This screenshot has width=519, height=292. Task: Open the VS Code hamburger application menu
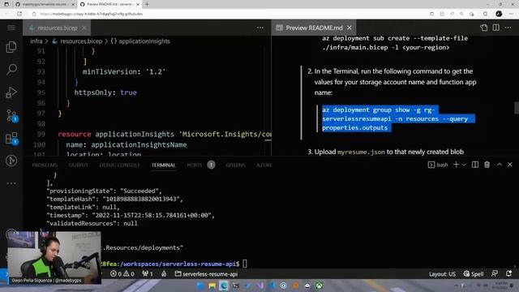(11, 28)
